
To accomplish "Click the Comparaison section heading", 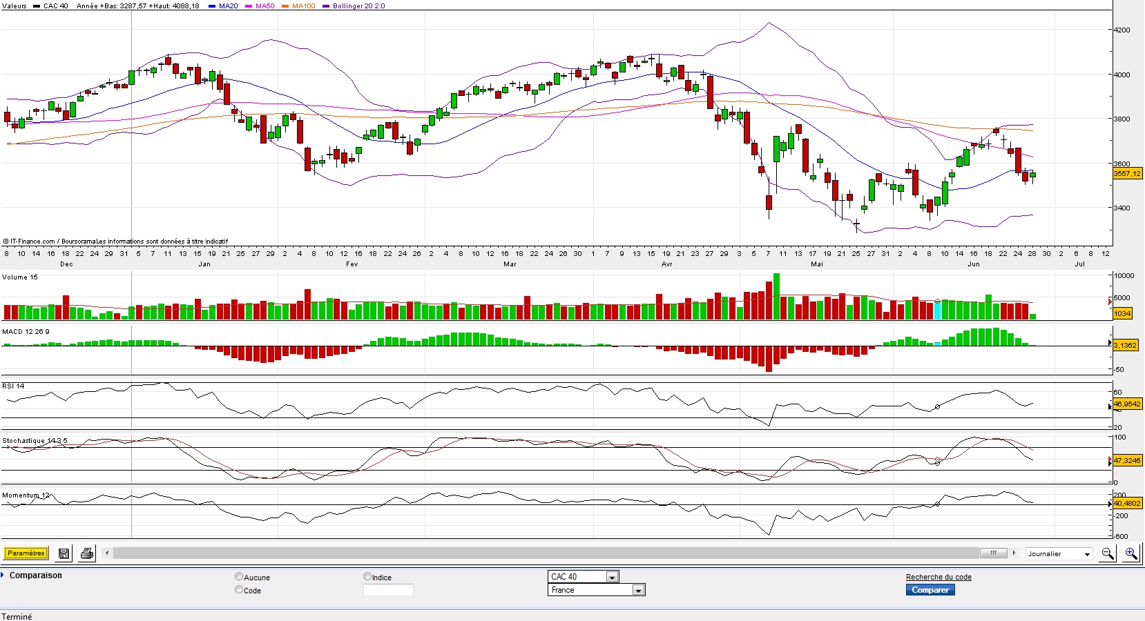I will (x=36, y=575).
